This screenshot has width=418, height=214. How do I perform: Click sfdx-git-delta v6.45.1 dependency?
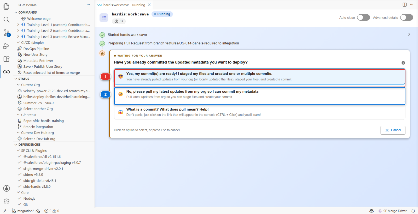click(x=40, y=181)
